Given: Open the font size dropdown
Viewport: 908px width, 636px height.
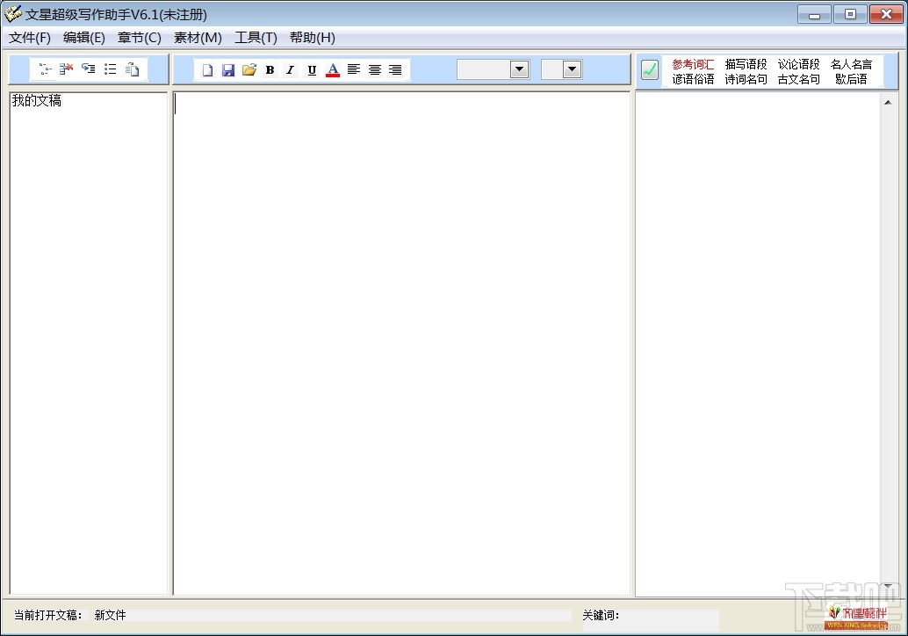Looking at the screenshot, I should pos(573,69).
